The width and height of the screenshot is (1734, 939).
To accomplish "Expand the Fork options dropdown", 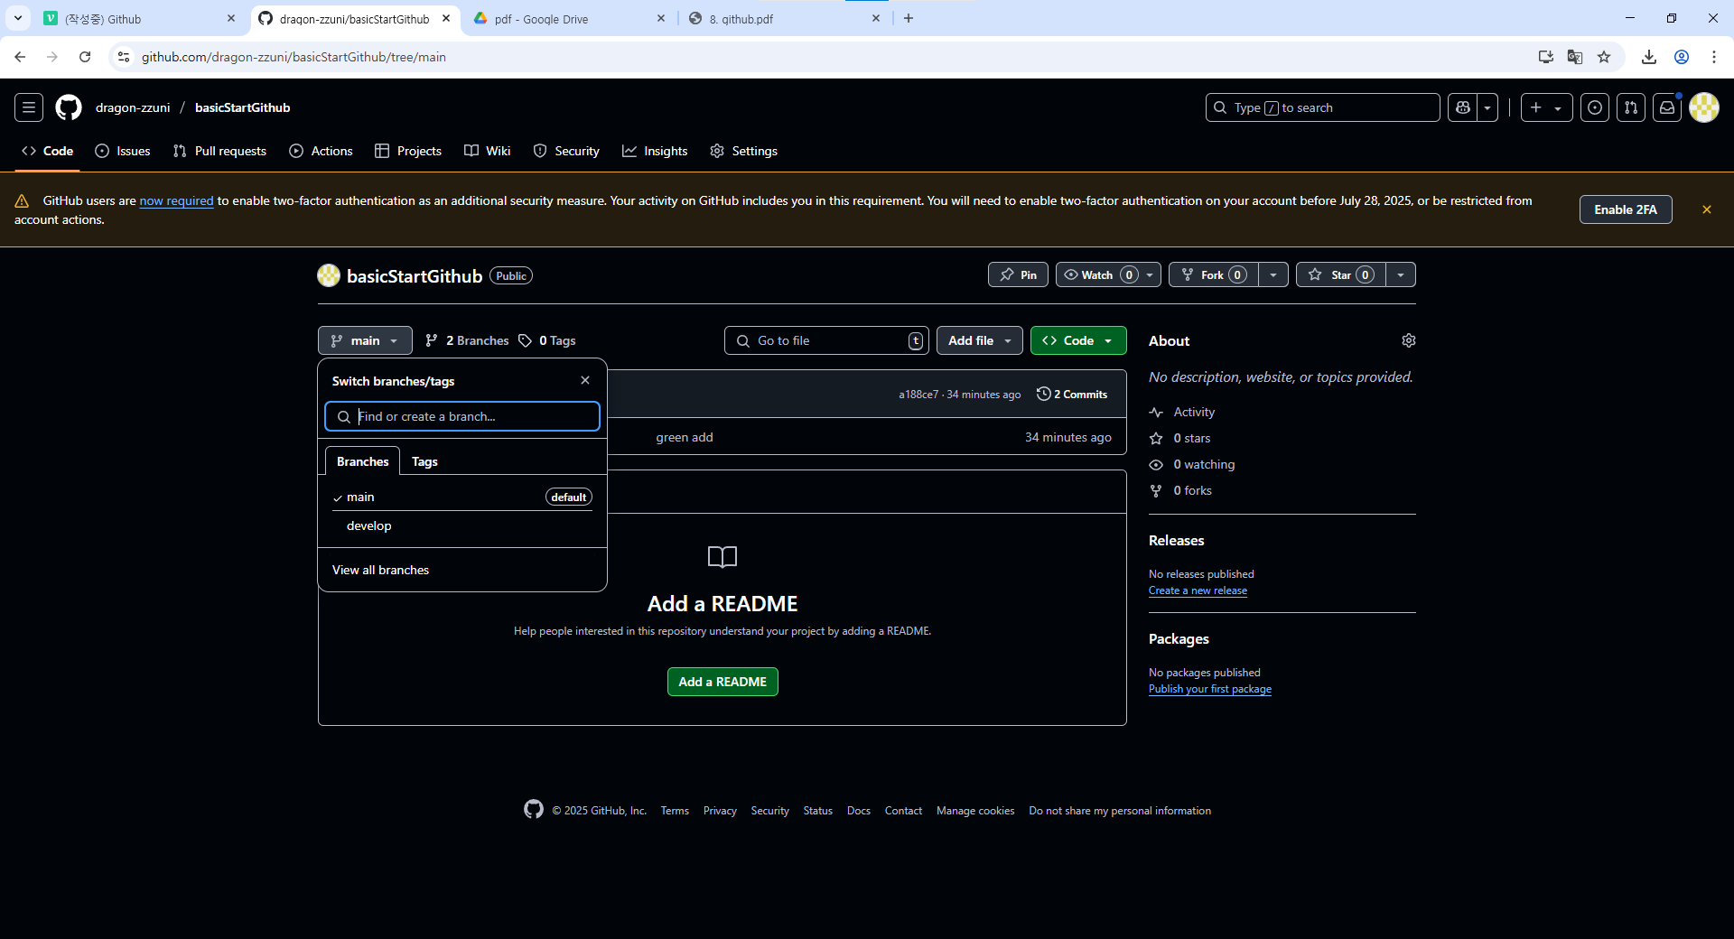I will (1273, 274).
